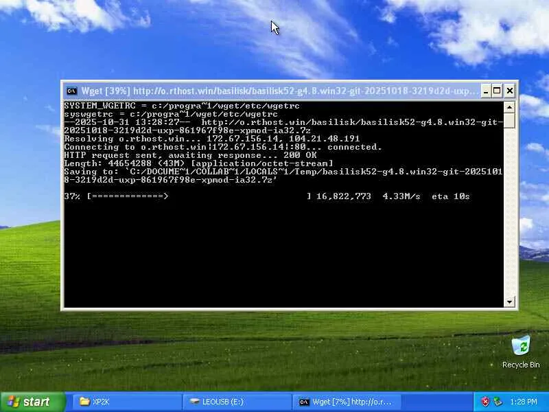Open the Start menu
549x412 pixels.
pos(32,402)
